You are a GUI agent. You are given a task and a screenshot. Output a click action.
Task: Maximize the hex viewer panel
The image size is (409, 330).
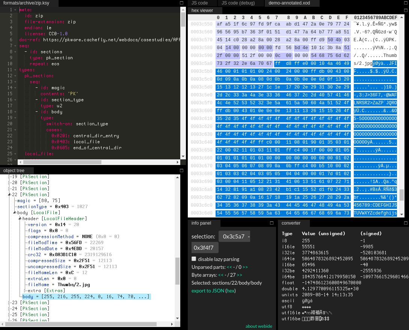tap(406, 10)
